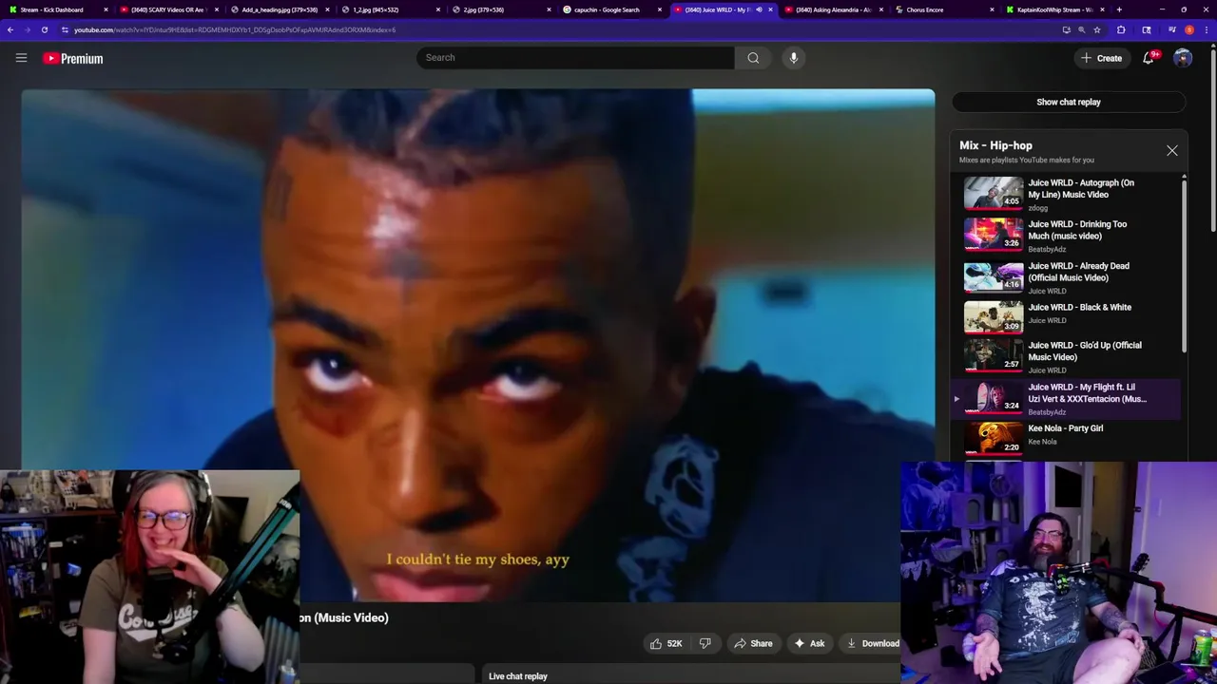This screenshot has width=1217, height=684.
Task: Click Show chat replay button
Action: (1069, 102)
